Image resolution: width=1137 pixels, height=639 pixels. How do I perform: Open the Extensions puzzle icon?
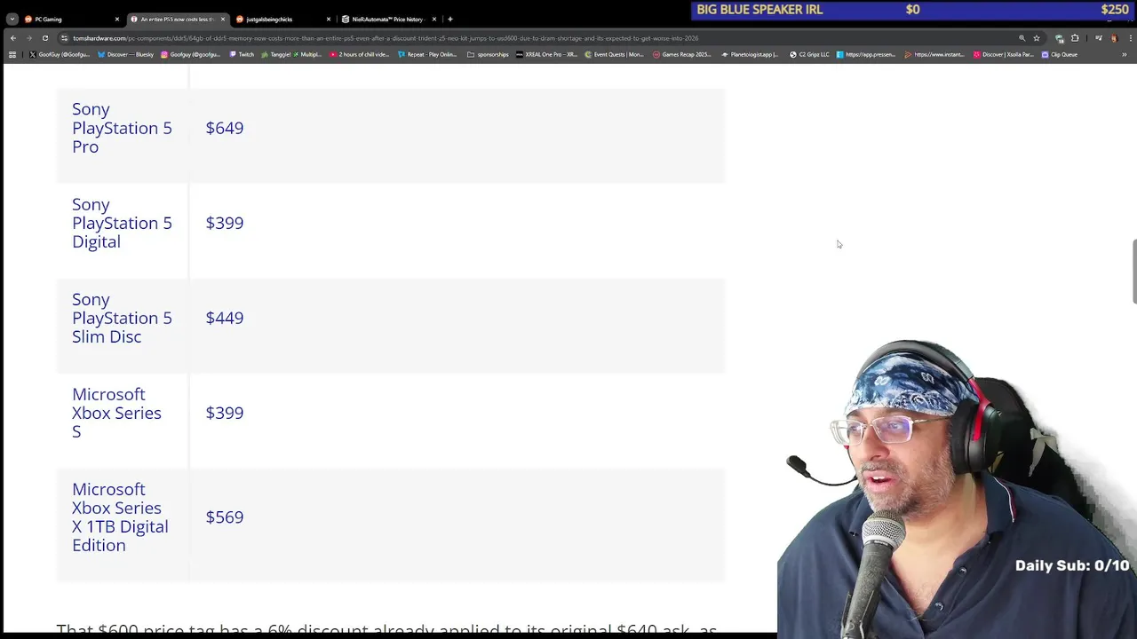coord(1075,38)
